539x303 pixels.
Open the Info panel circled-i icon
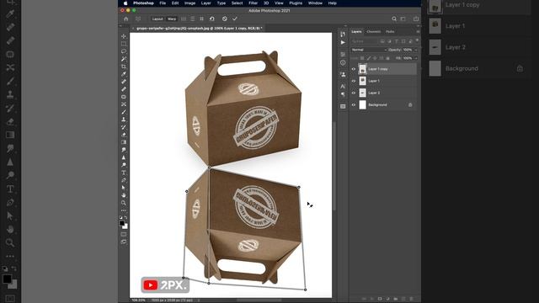click(343, 63)
